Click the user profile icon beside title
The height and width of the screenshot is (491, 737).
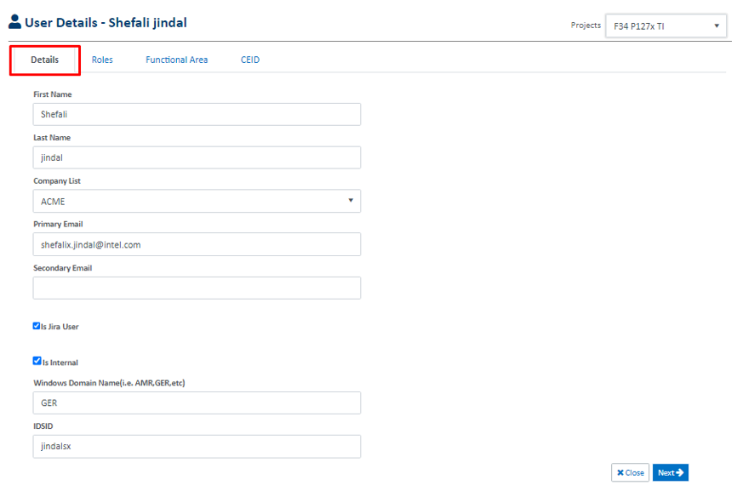(x=14, y=23)
